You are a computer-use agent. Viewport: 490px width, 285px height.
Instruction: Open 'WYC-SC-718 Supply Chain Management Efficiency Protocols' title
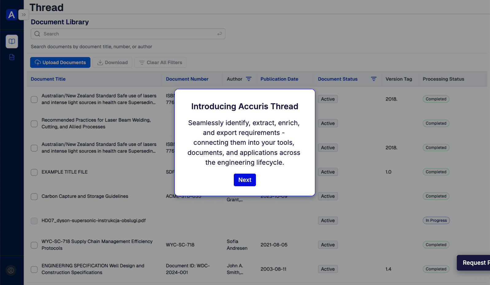coord(97,245)
